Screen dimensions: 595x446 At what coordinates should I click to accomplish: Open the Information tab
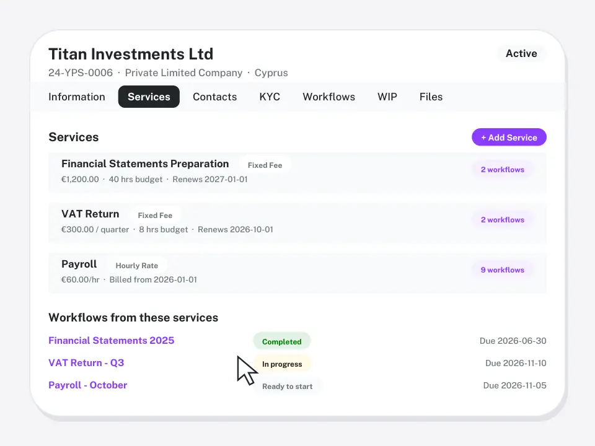click(77, 97)
